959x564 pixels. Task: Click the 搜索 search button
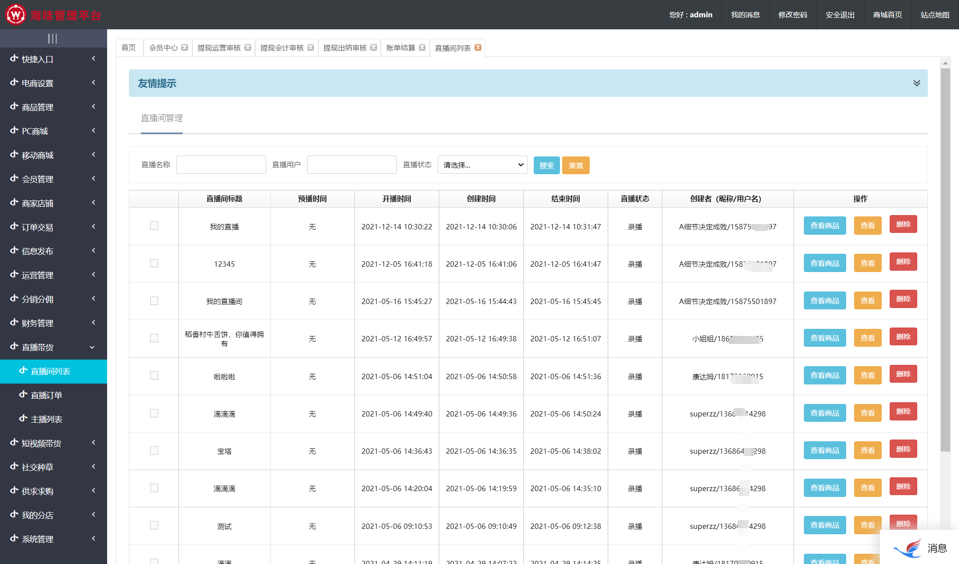(547, 165)
